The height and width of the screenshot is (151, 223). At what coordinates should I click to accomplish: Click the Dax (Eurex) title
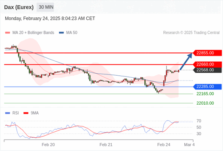[19, 7]
